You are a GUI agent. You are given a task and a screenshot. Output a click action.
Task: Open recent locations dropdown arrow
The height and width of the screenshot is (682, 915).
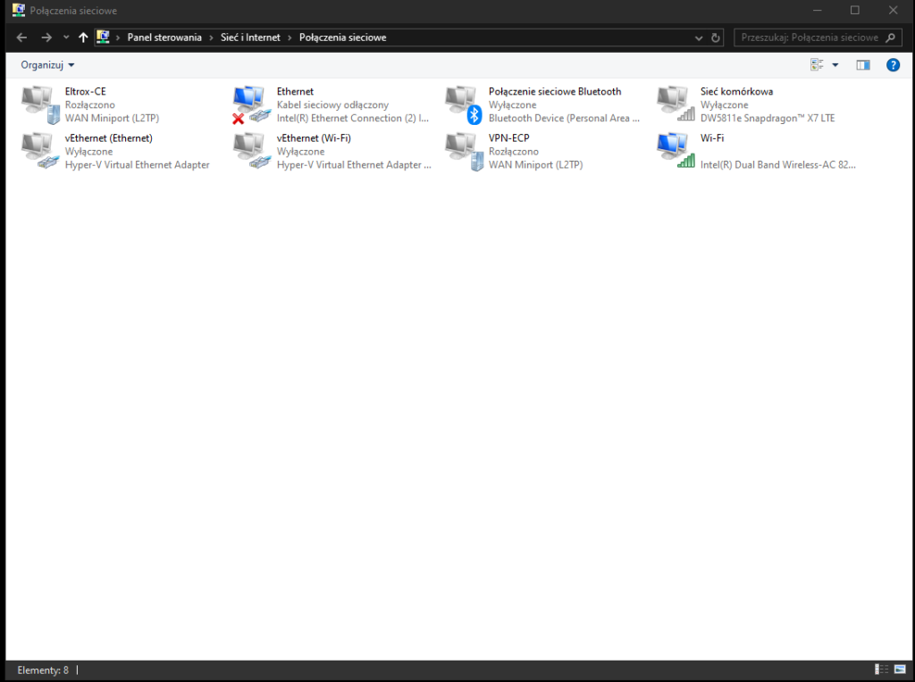click(x=66, y=37)
